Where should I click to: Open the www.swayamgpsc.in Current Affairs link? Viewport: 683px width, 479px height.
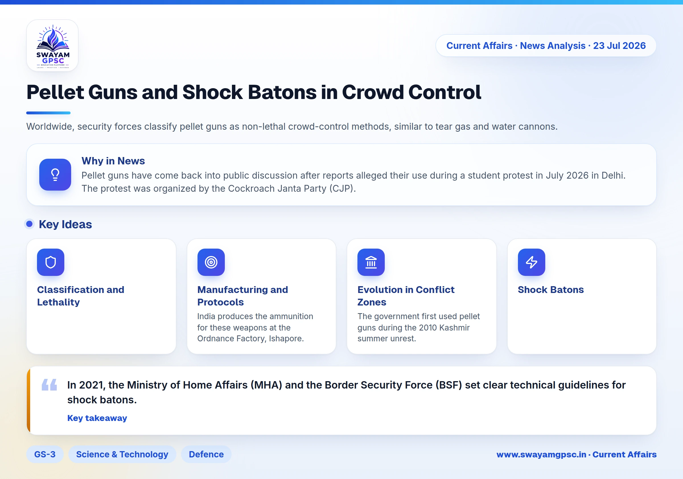coord(576,455)
